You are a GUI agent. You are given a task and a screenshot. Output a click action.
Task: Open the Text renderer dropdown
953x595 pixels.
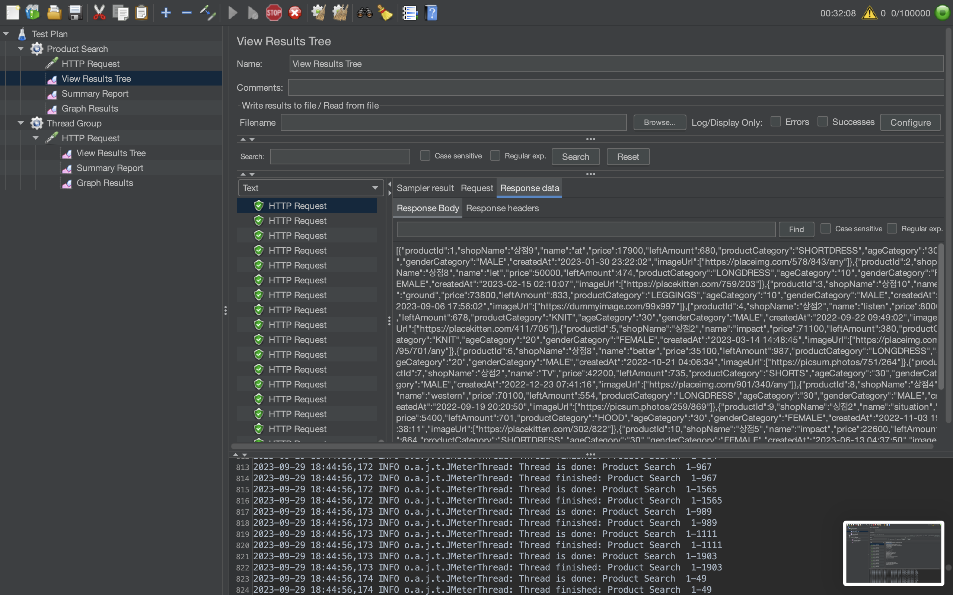311,188
